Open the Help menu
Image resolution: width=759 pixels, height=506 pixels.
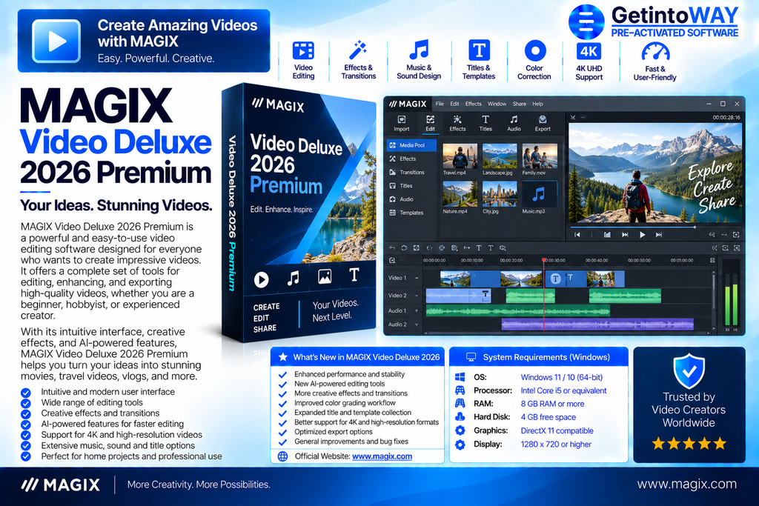tap(538, 104)
